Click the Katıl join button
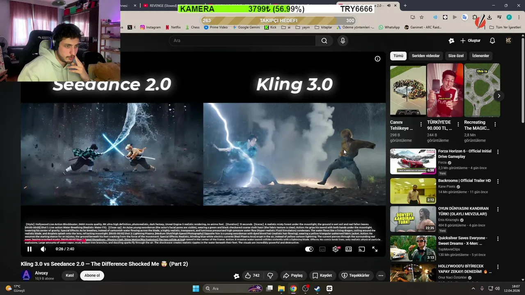This screenshot has height=295, width=525. (70, 275)
